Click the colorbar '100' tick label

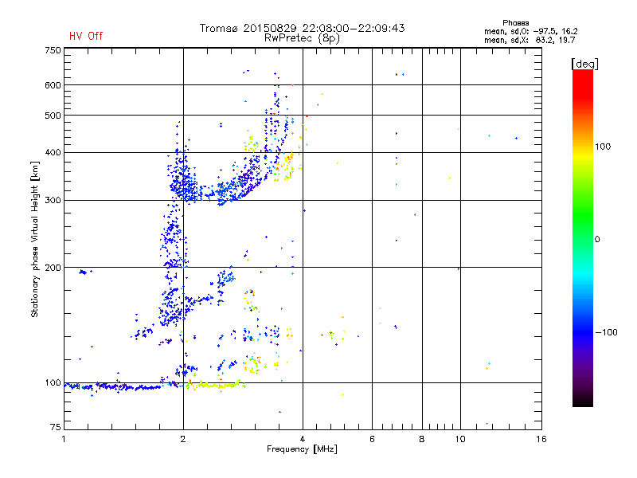(603, 147)
